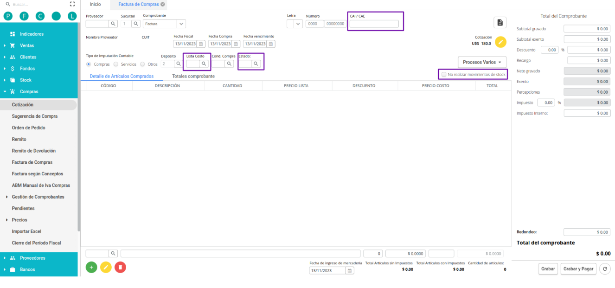Click the Grabar y Pagar button
615x288 pixels.
point(578,269)
